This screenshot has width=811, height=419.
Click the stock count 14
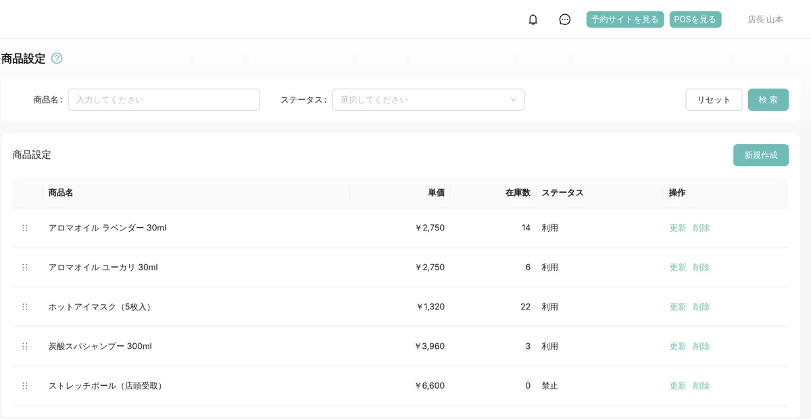tap(526, 228)
